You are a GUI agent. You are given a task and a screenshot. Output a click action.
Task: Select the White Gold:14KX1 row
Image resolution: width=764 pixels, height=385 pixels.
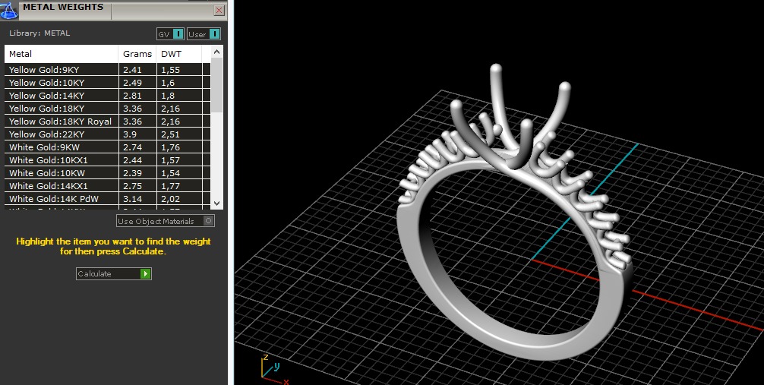(x=108, y=186)
